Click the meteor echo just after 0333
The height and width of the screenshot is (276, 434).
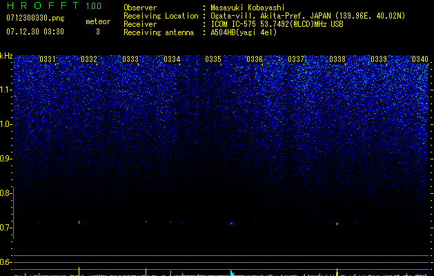[x=146, y=221]
